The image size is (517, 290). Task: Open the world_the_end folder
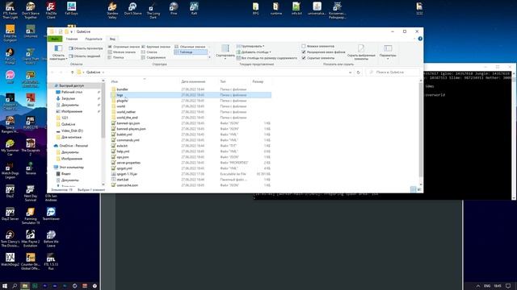click(127, 118)
